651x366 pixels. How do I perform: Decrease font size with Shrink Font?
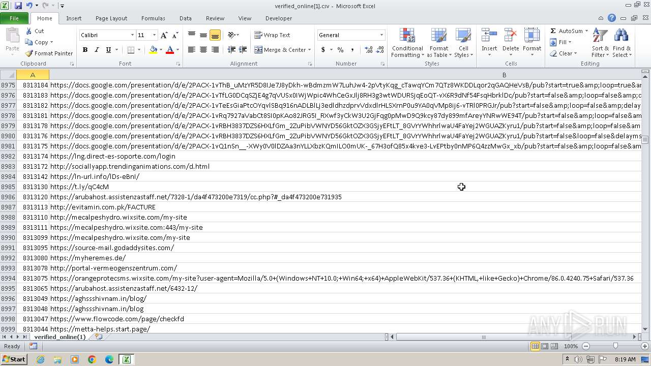(x=175, y=35)
